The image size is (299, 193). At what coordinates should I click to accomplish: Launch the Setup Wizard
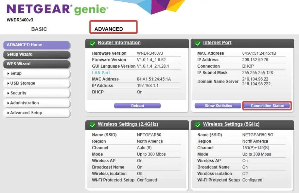click(x=37, y=54)
